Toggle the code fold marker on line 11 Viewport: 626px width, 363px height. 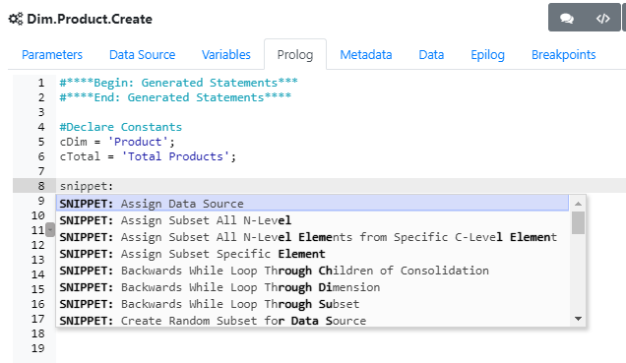tap(50, 230)
